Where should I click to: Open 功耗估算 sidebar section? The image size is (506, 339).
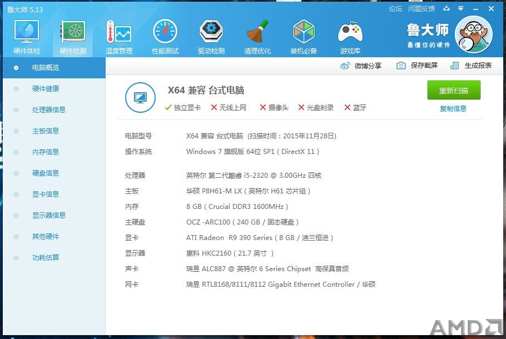[54, 258]
